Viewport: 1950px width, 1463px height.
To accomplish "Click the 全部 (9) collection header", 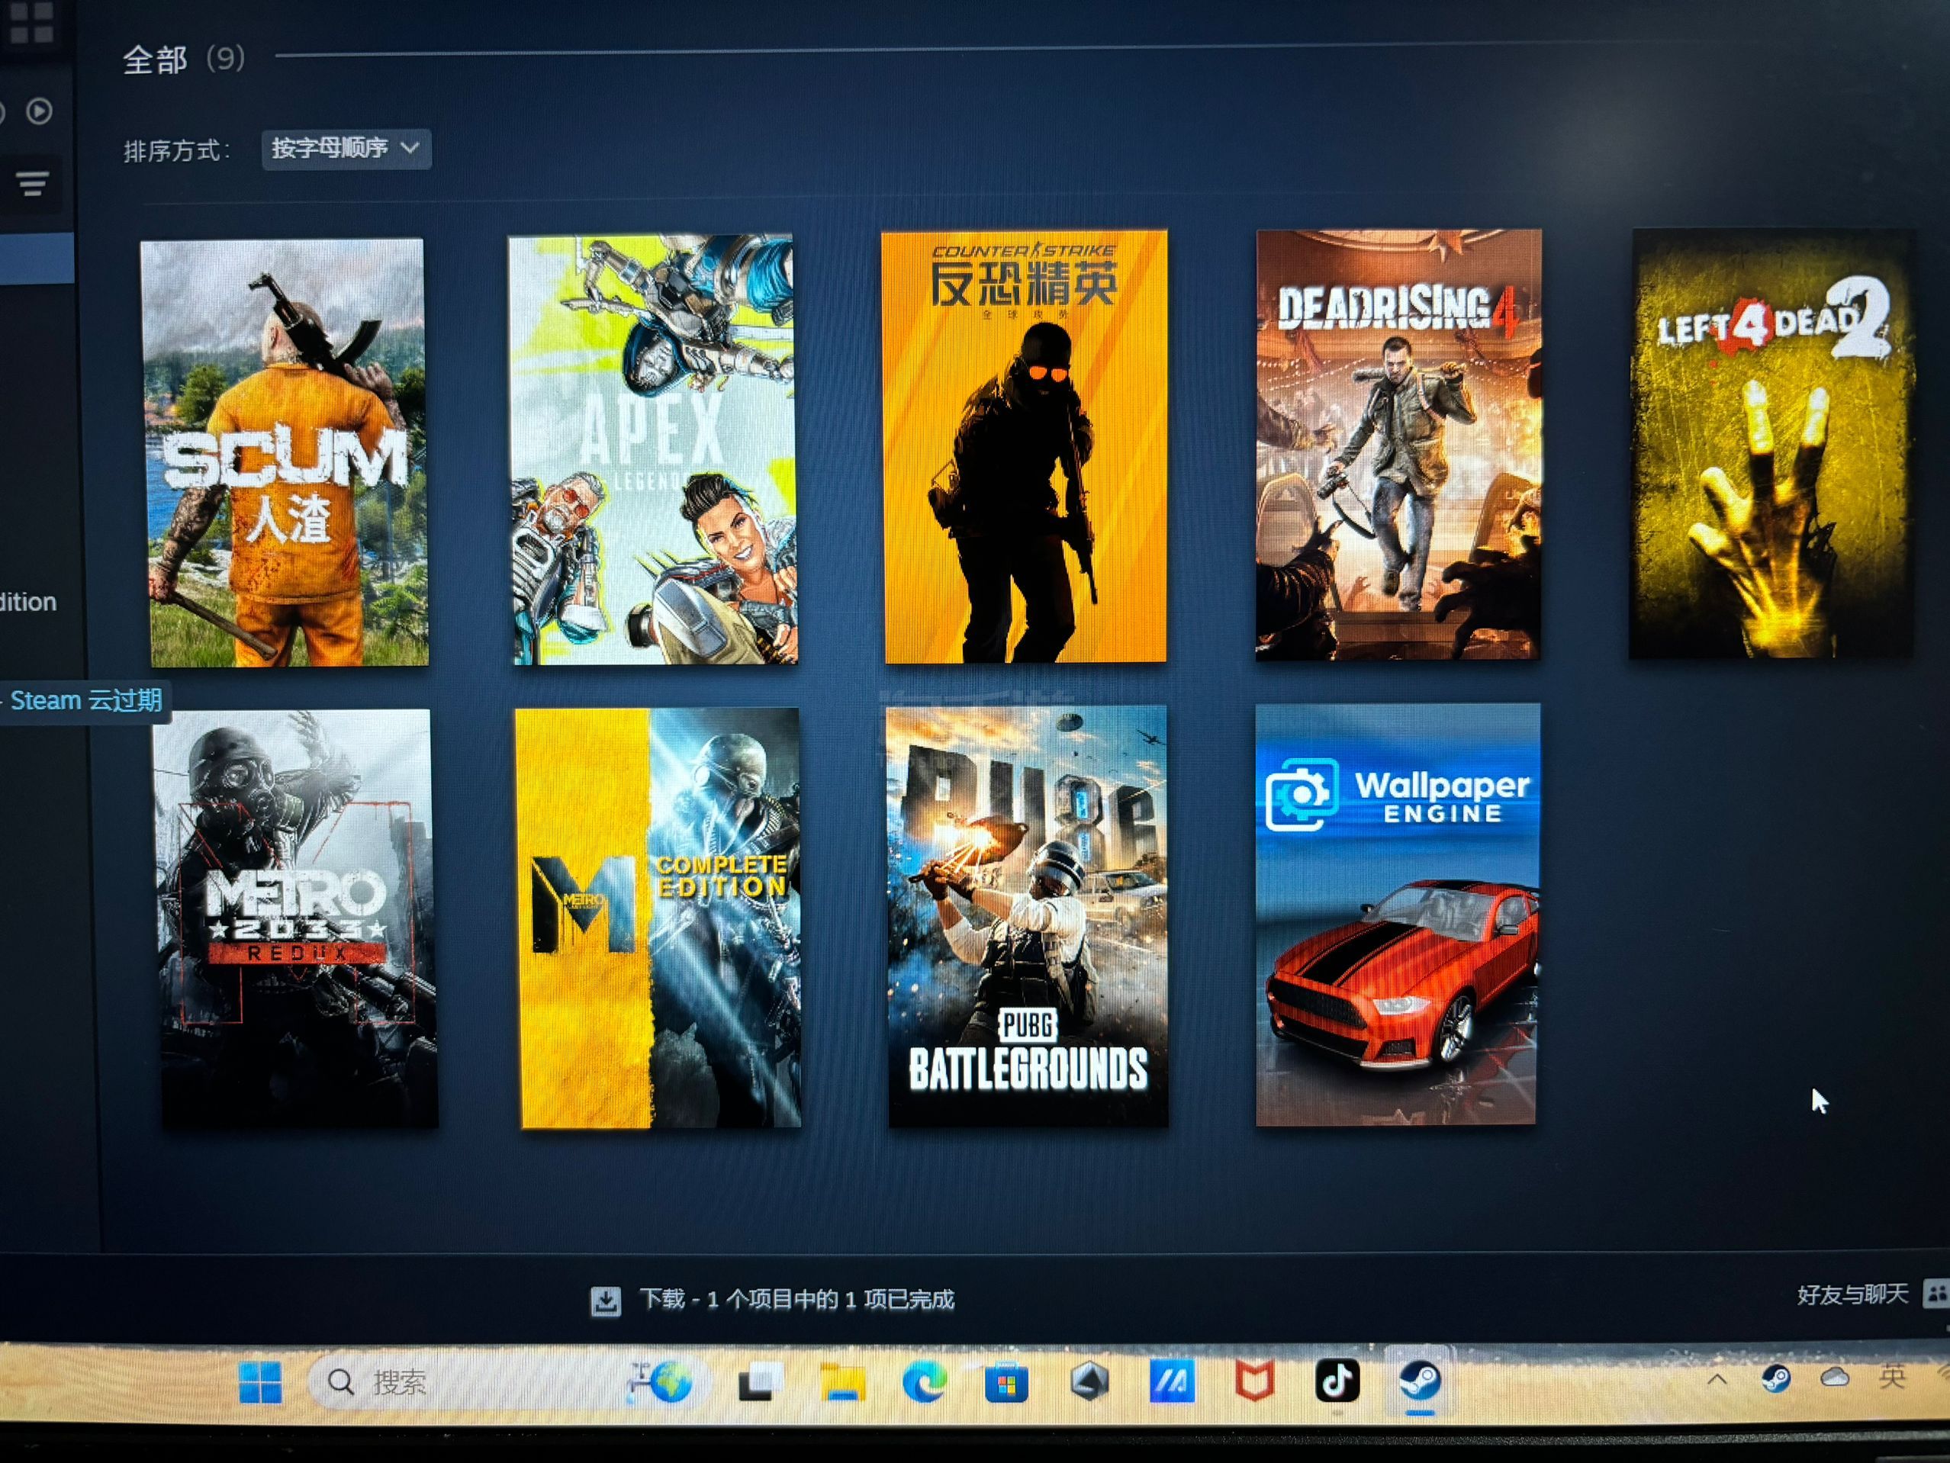I will coord(183,60).
